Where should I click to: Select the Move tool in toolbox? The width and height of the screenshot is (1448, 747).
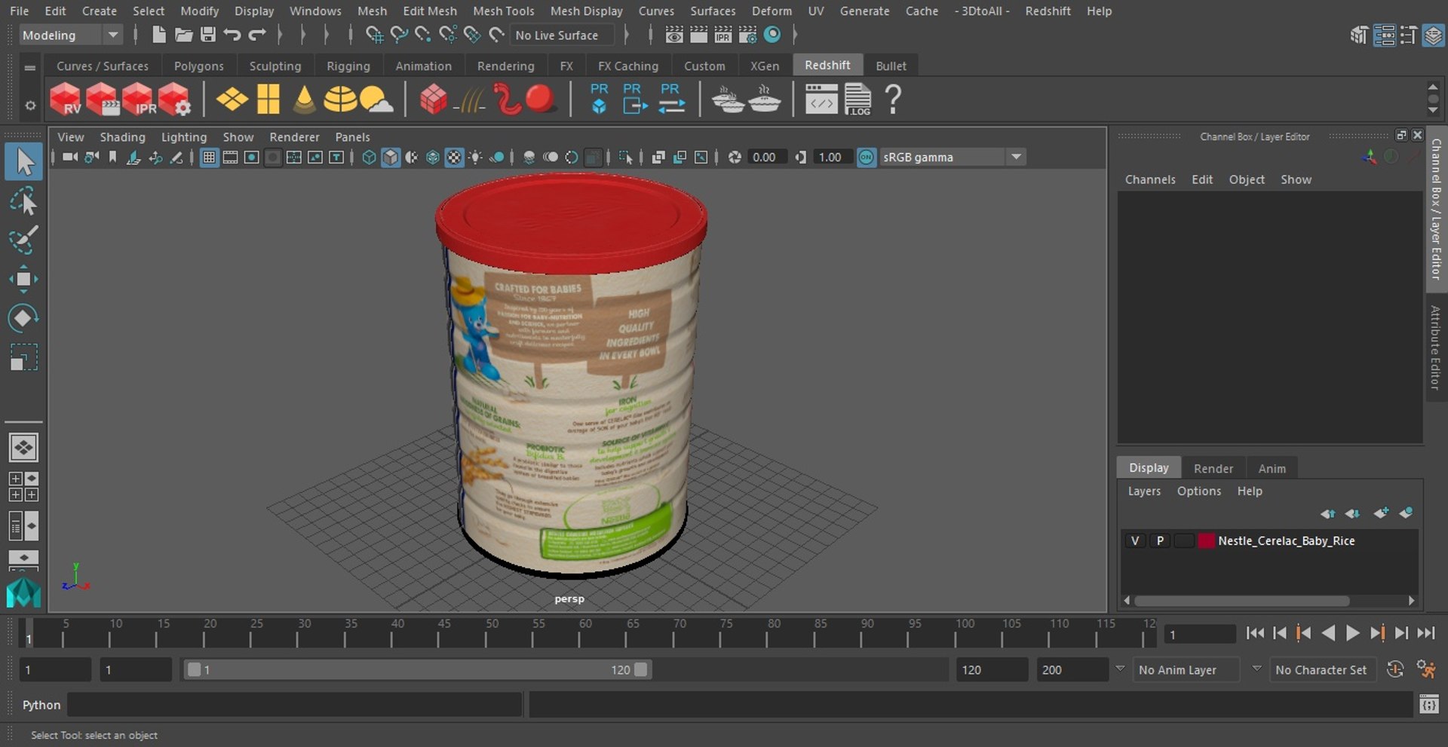click(23, 279)
